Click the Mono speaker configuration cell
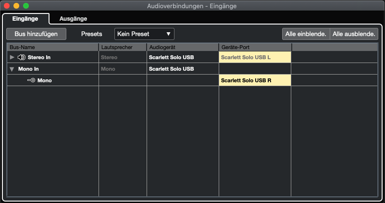The image size is (385, 203). point(123,69)
